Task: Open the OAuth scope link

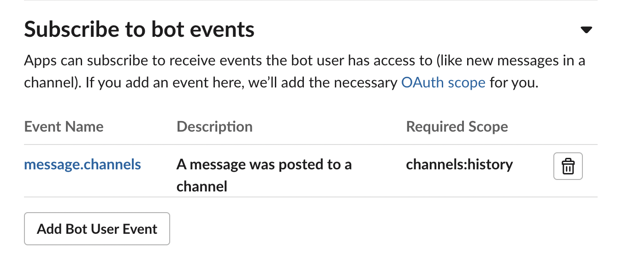Action: 443,83
